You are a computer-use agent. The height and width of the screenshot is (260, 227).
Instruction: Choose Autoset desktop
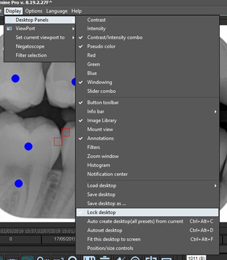(147, 230)
